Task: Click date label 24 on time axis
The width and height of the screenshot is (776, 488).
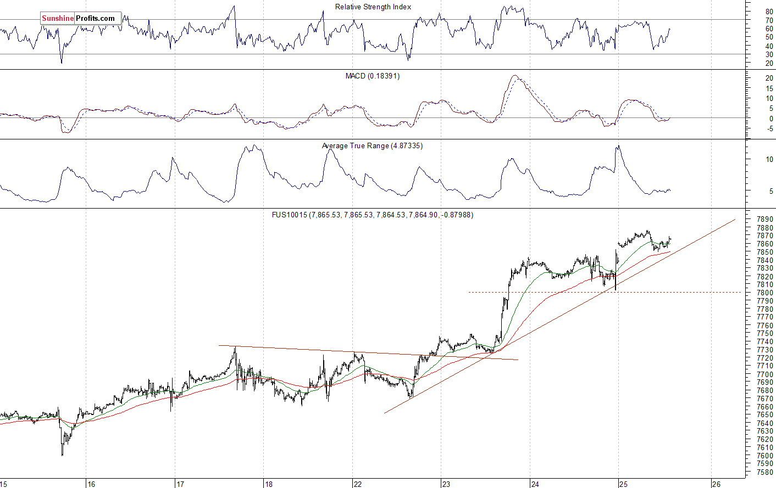Action: tap(535, 484)
